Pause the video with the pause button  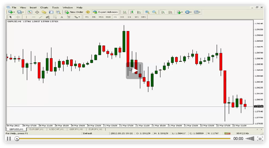(9, 139)
